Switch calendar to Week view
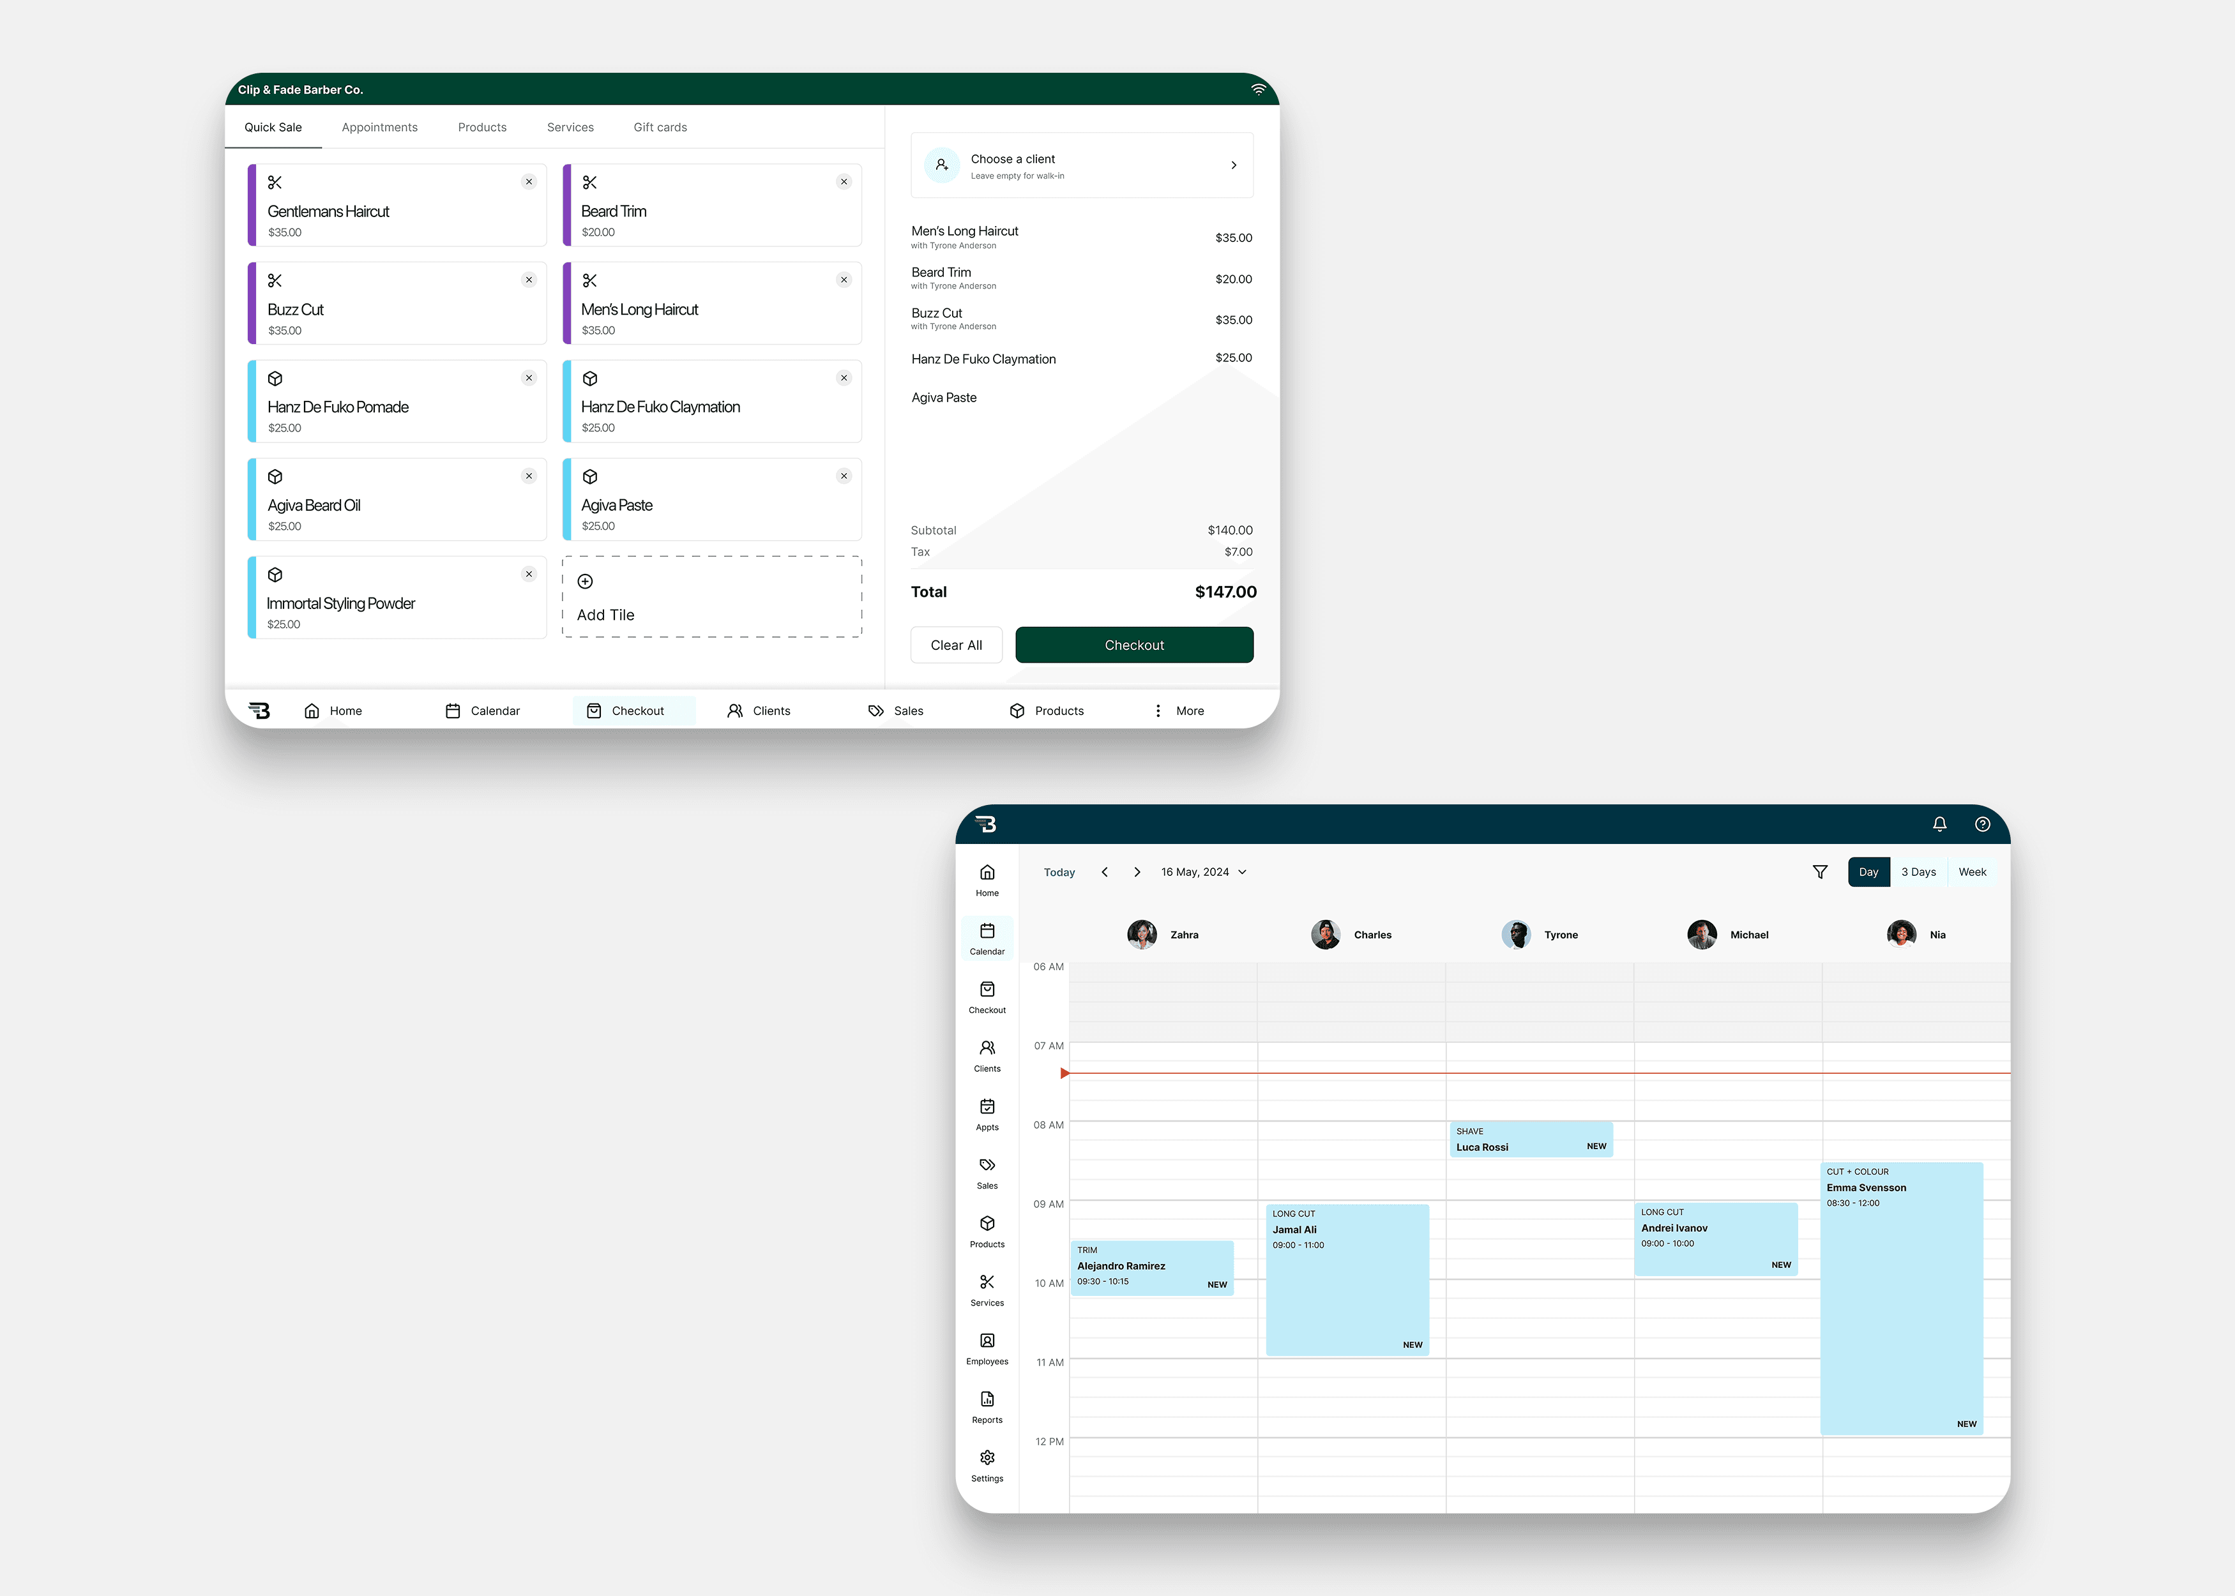This screenshot has width=2235, height=1596. tap(1972, 871)
